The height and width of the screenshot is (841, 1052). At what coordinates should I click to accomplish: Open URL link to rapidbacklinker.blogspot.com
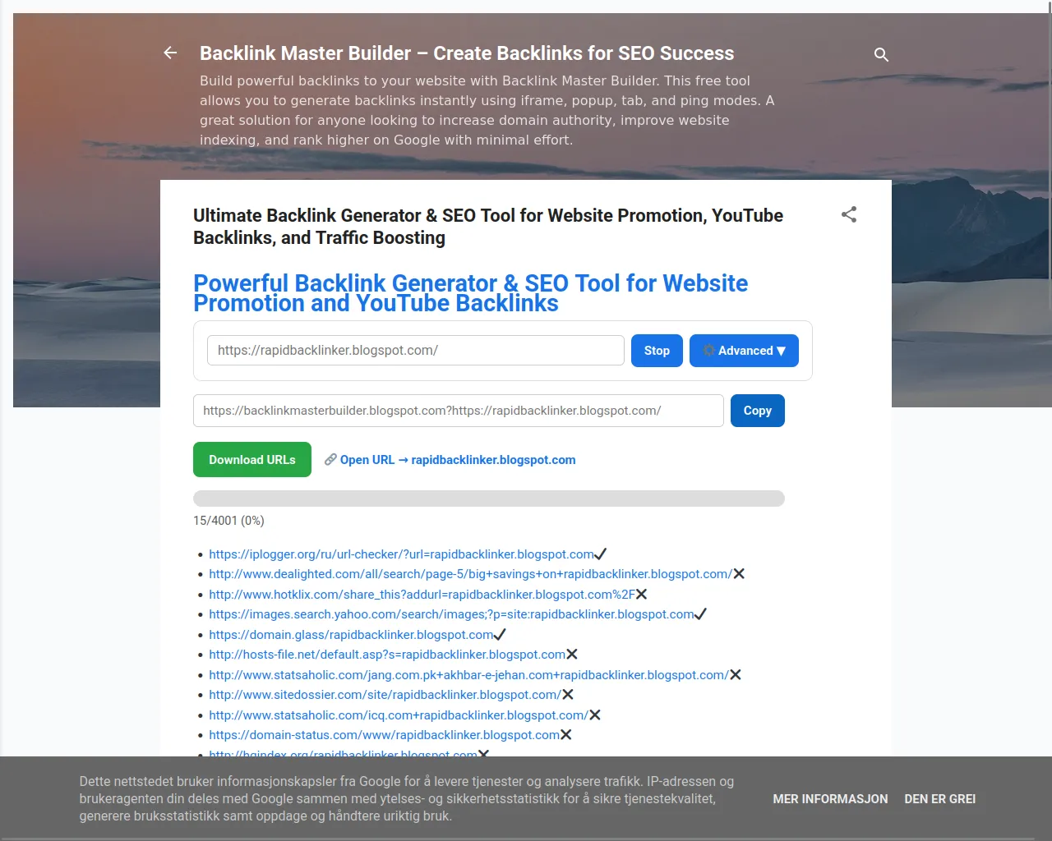tap(450, 460)
